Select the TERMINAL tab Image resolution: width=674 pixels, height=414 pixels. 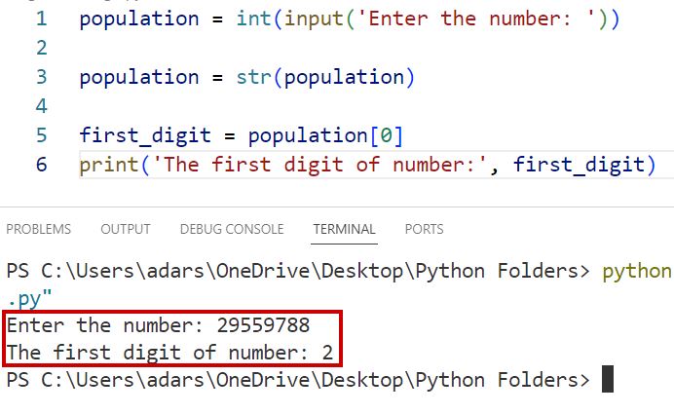[345, 229]
